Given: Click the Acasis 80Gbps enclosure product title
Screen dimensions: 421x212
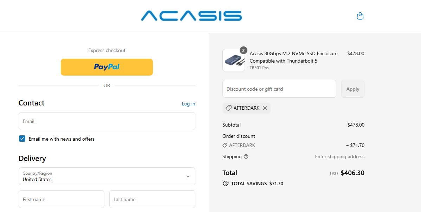Looking at the screenshot, I should click(x=293, y=57).
